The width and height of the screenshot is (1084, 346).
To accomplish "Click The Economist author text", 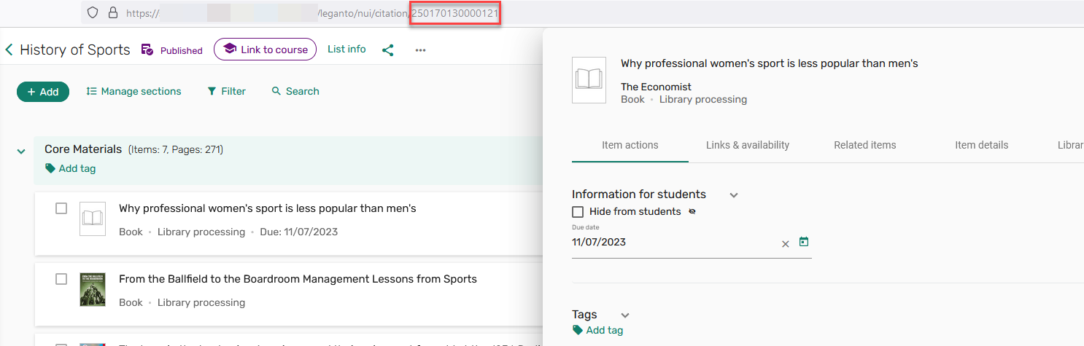I will 656,87.
